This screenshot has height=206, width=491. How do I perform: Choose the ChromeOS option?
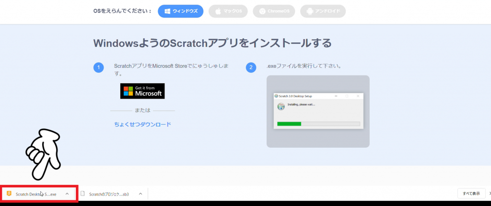pyautogui.click(x=274, y=11)
